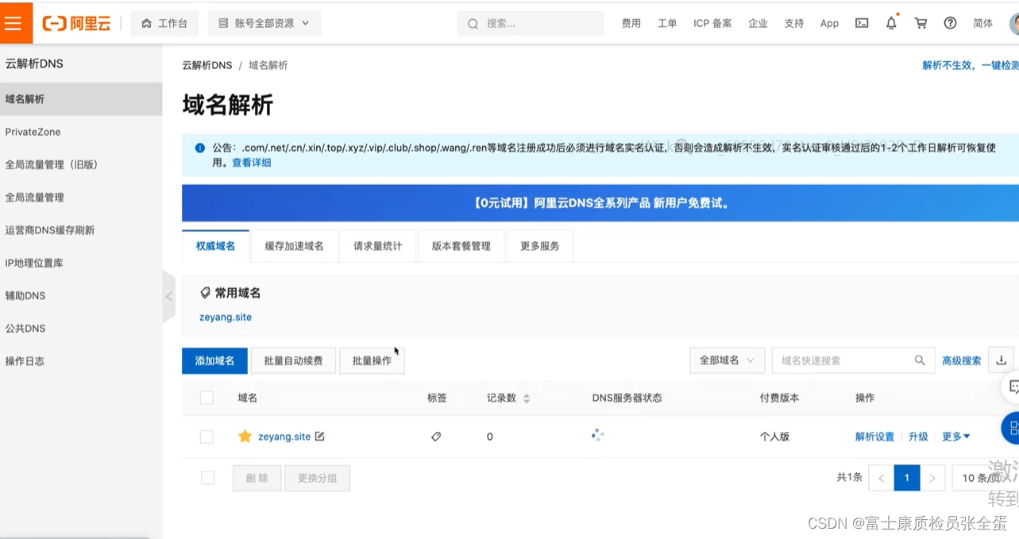This screenshot has width=1019, height=539.
Task: Switch language via 简体
Action: tap(982, 24)
